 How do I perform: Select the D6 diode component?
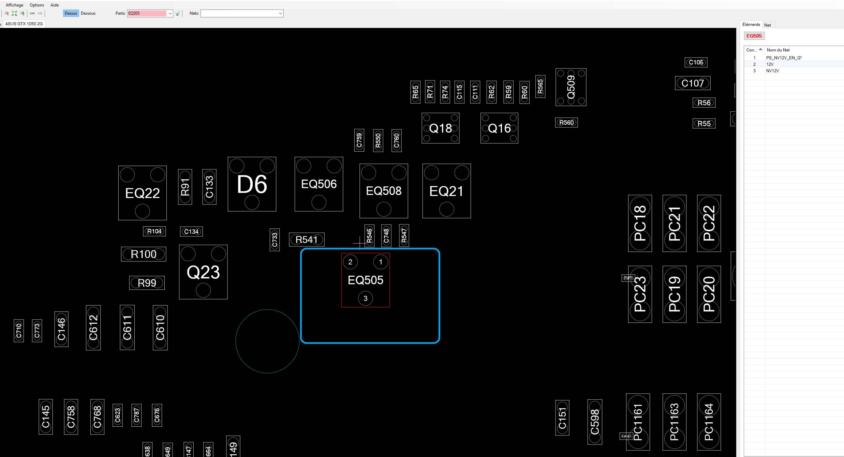coord(252,184)
